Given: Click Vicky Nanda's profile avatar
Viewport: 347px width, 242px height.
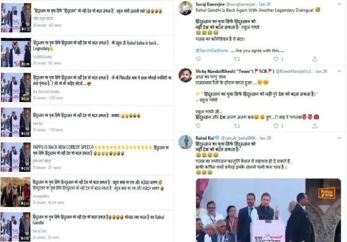Looking at the screenshot, I should [186, 75].
